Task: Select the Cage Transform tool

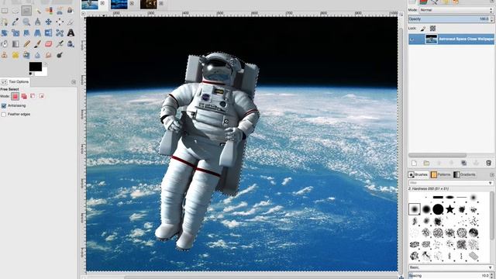Action: tap(60, 33)
